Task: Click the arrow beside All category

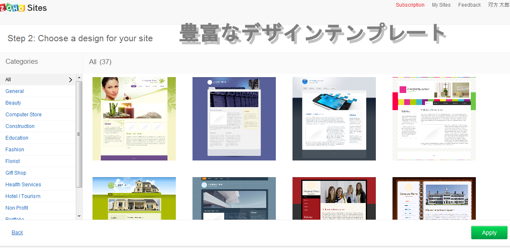Action: (70, 80)
